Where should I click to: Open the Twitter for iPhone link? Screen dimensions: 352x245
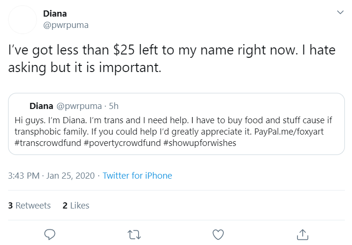point(137,175)
